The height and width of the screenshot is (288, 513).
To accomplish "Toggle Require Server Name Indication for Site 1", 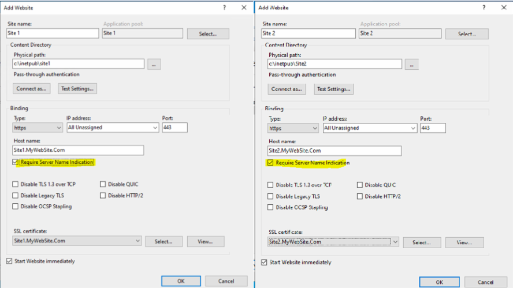I will (16, 162).
